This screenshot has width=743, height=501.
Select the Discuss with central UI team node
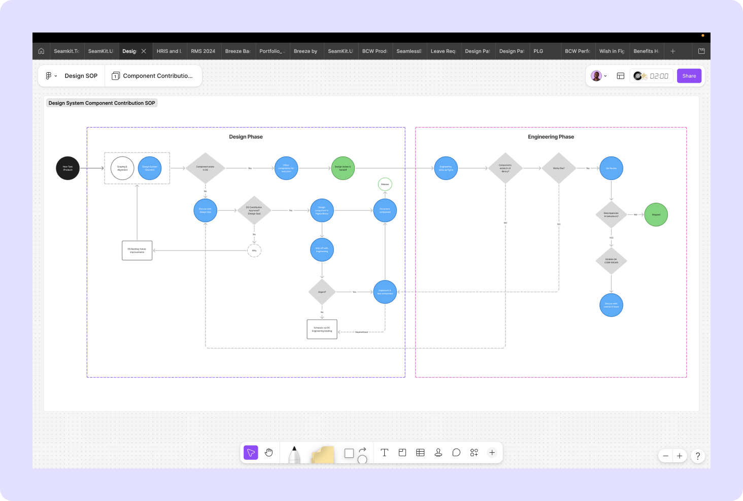[611, 305]
